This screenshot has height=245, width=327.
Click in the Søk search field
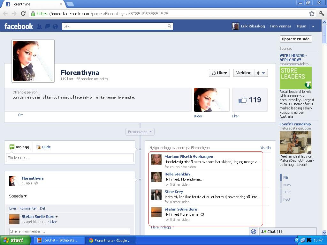click(114, 26)
